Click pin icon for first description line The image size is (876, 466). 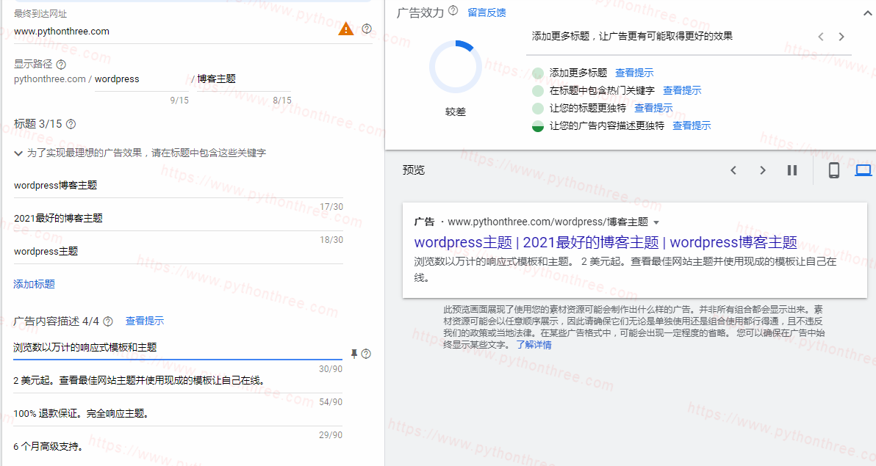(353, 354)
